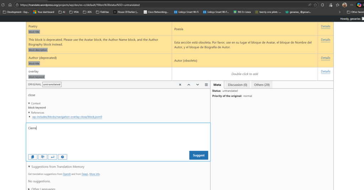This screenshot has width=364, height=190.
Task: Open the help question mark icon
Action: click(62, 157)
